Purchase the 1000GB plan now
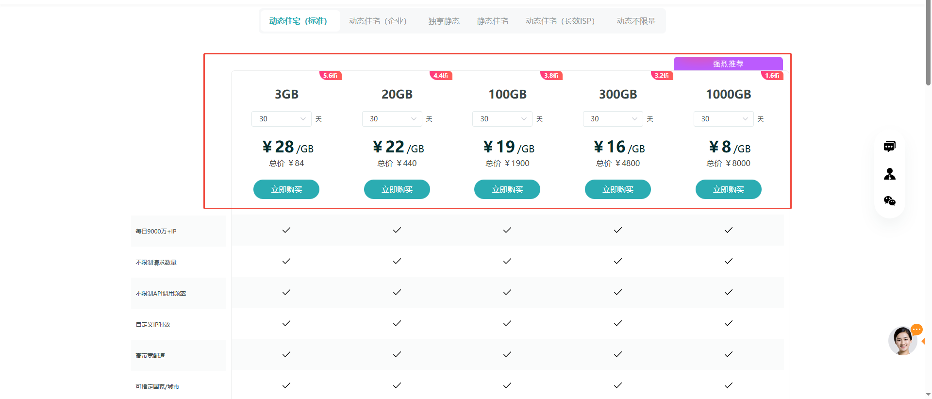The height and width of the screenshot is (399, 932). click(728, 189)
